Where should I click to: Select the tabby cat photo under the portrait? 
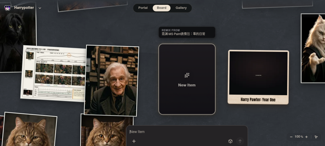pos(107,130)
